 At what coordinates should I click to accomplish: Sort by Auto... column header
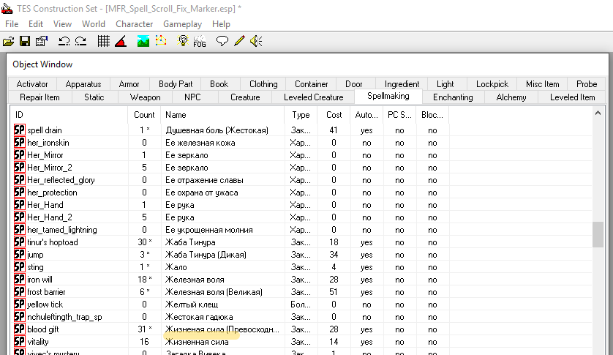[366, 115]
